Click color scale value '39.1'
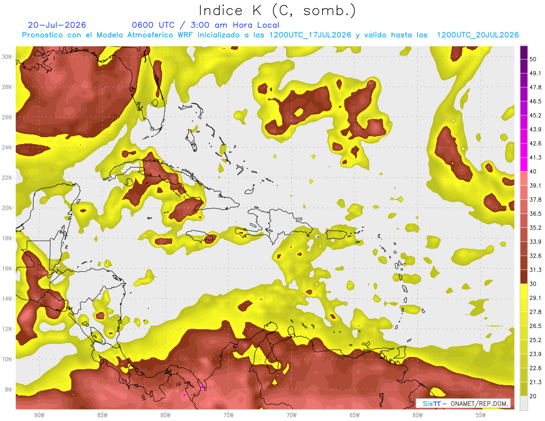The image size is (545, 421). [x=535, y=185]
